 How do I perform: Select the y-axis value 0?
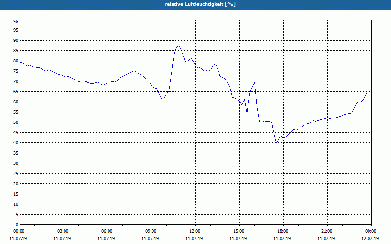coord(17,225)
